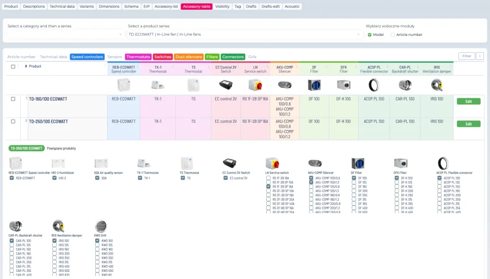Viewport: 490px width, 279px height.
Task: Sort the TK-1 Thermostat column arrows
Action: [x=173, y=66]
